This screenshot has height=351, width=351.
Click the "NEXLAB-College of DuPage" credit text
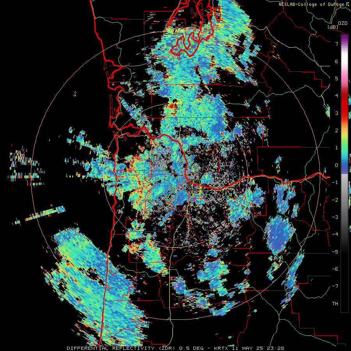click(312, 4)
